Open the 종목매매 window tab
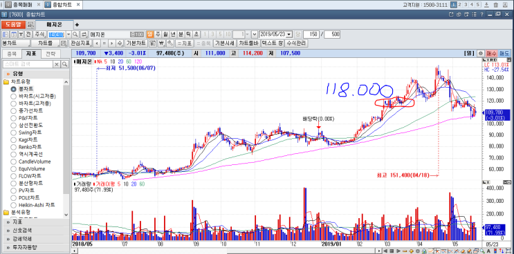Image resolution: width=514 pixels, height=254 pixels. coord(24,5)
